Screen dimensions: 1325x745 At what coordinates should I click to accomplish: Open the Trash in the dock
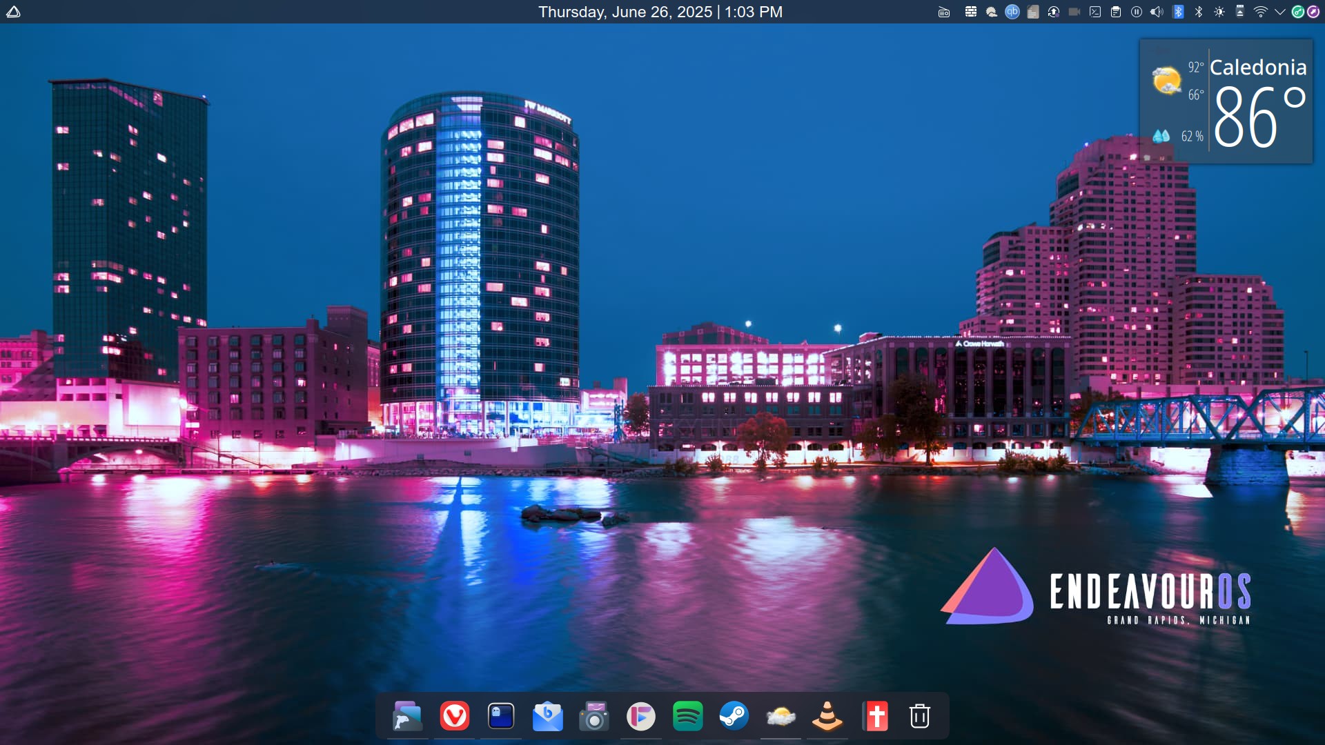920,717
